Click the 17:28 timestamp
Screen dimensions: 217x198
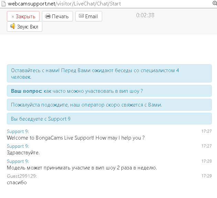pos(206,161)
